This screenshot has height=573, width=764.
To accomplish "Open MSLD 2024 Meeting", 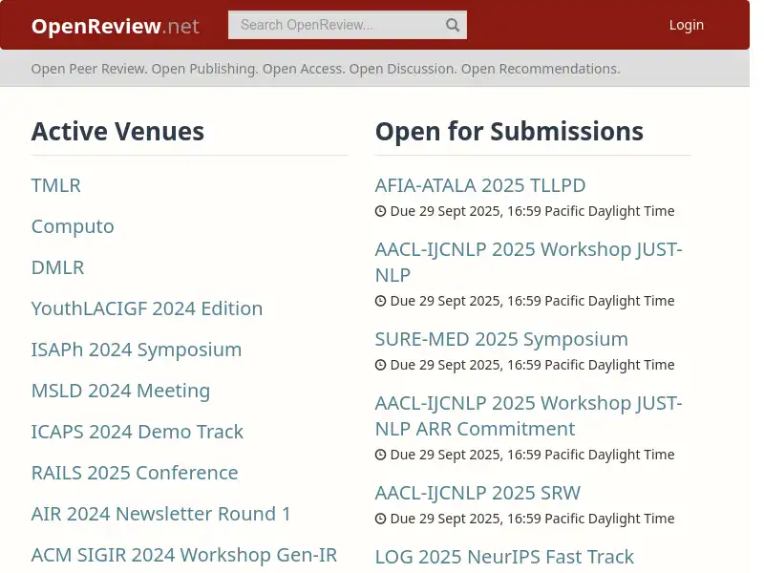I will tap(120, 391).
